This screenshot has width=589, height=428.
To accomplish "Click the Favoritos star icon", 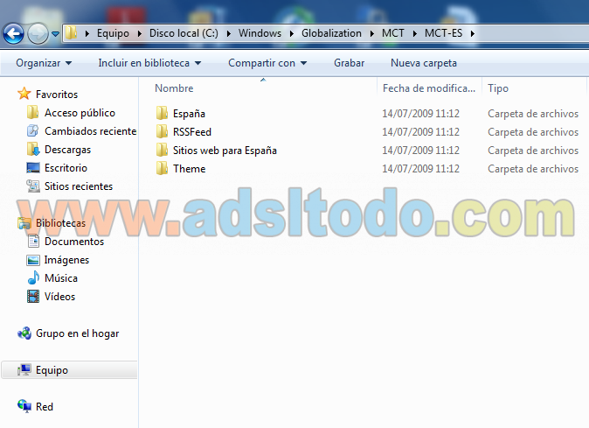I will tap(24, 94).
